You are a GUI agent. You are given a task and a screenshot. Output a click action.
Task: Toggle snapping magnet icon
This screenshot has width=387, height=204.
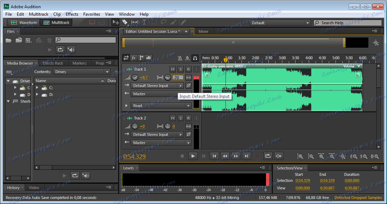(x=195, y=58)
